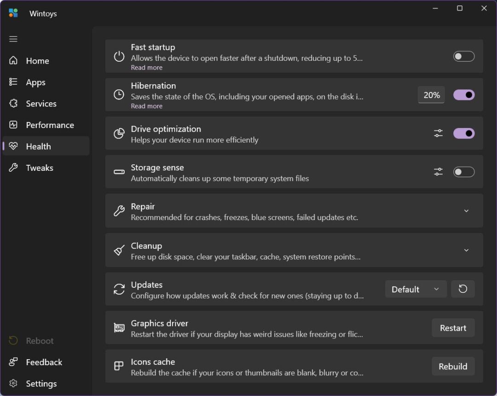This screenshot has height=396, width=497.
Task: Click the Icons cache grid icon
Action: (119, 366)
